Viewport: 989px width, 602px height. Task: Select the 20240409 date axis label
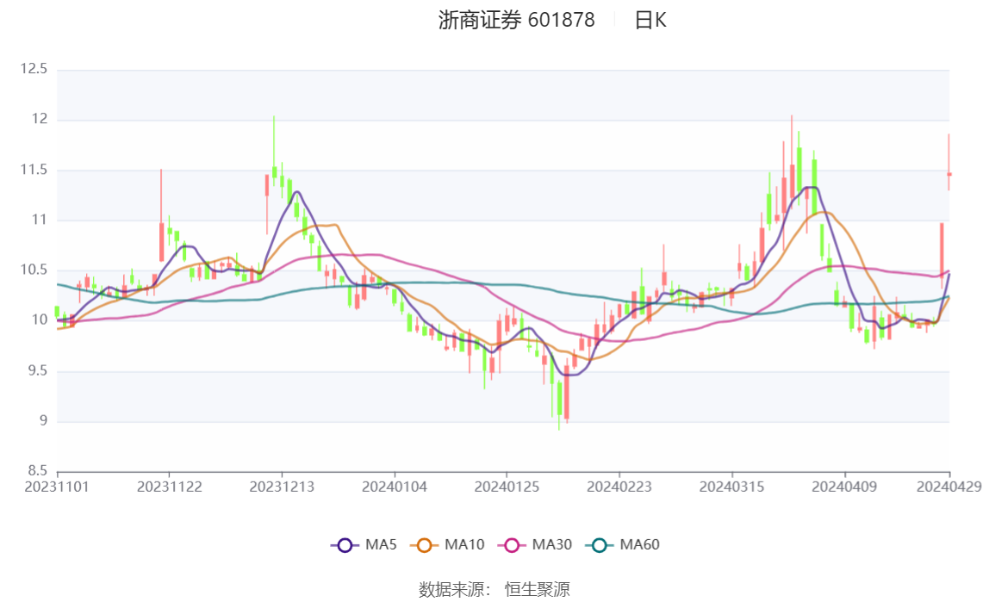(x=844, y=487)
